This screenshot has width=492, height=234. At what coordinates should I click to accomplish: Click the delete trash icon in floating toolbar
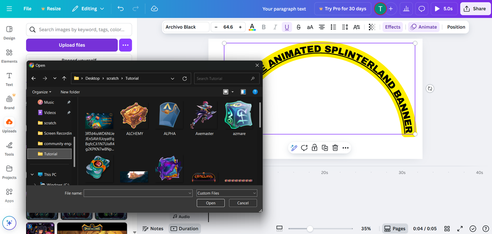point(335,148)
